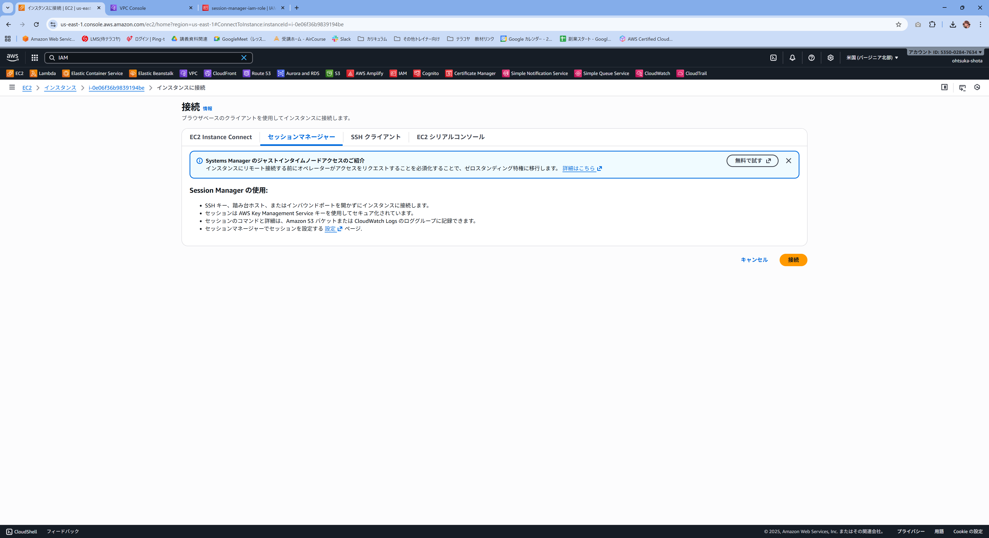
Task: Expand the region selector 米国 (バージニア北部)
Action: point(872,58)
